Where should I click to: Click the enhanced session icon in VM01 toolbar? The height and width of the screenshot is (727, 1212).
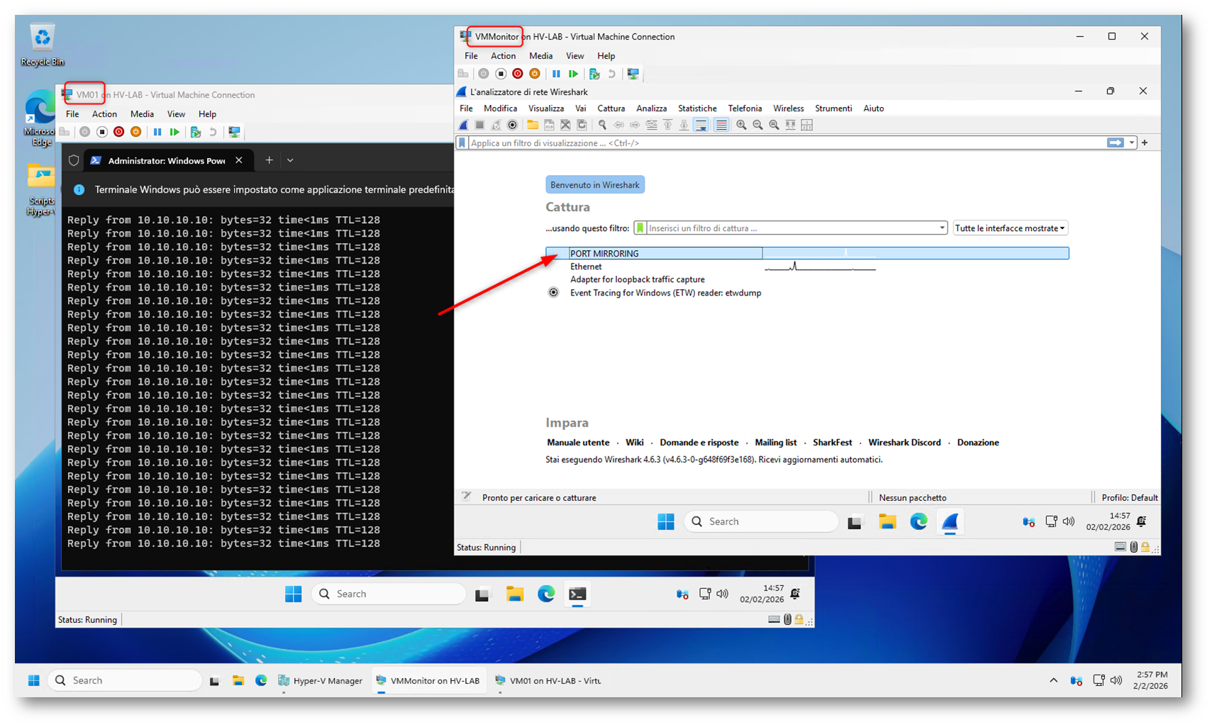pyautogui.click(x=234, y=132)
